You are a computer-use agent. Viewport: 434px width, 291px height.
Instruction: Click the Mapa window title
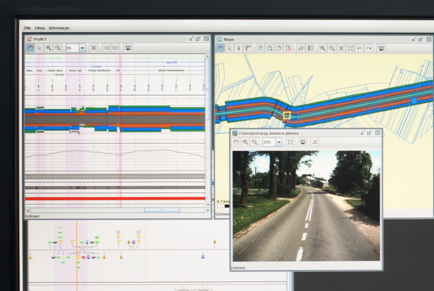pos(228,39)
